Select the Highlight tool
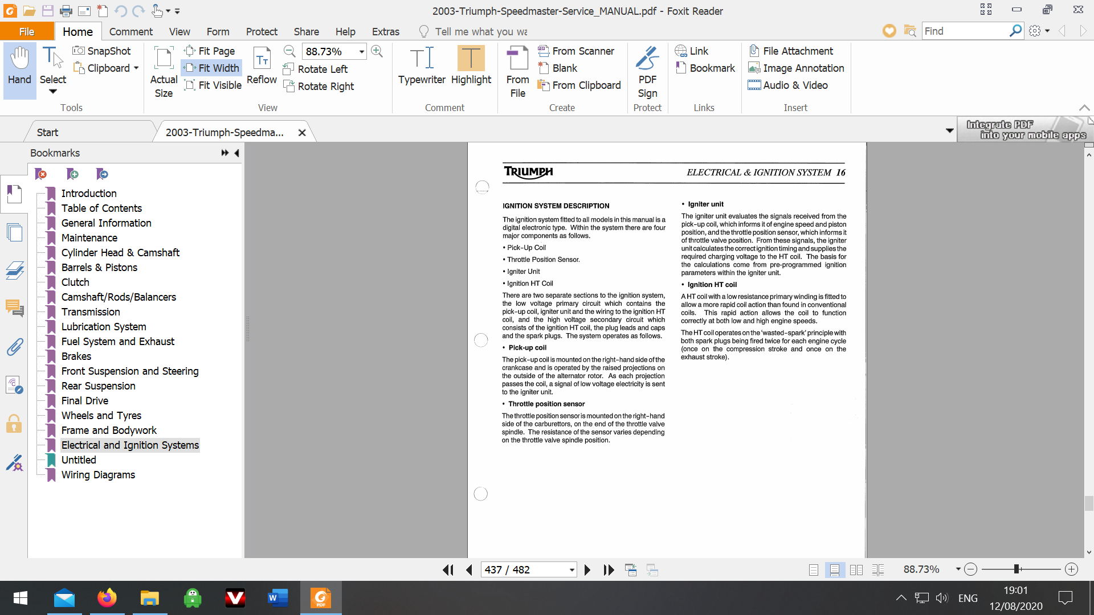The height and width of the screenshot is (615, 1094). [x=471, y=67]
